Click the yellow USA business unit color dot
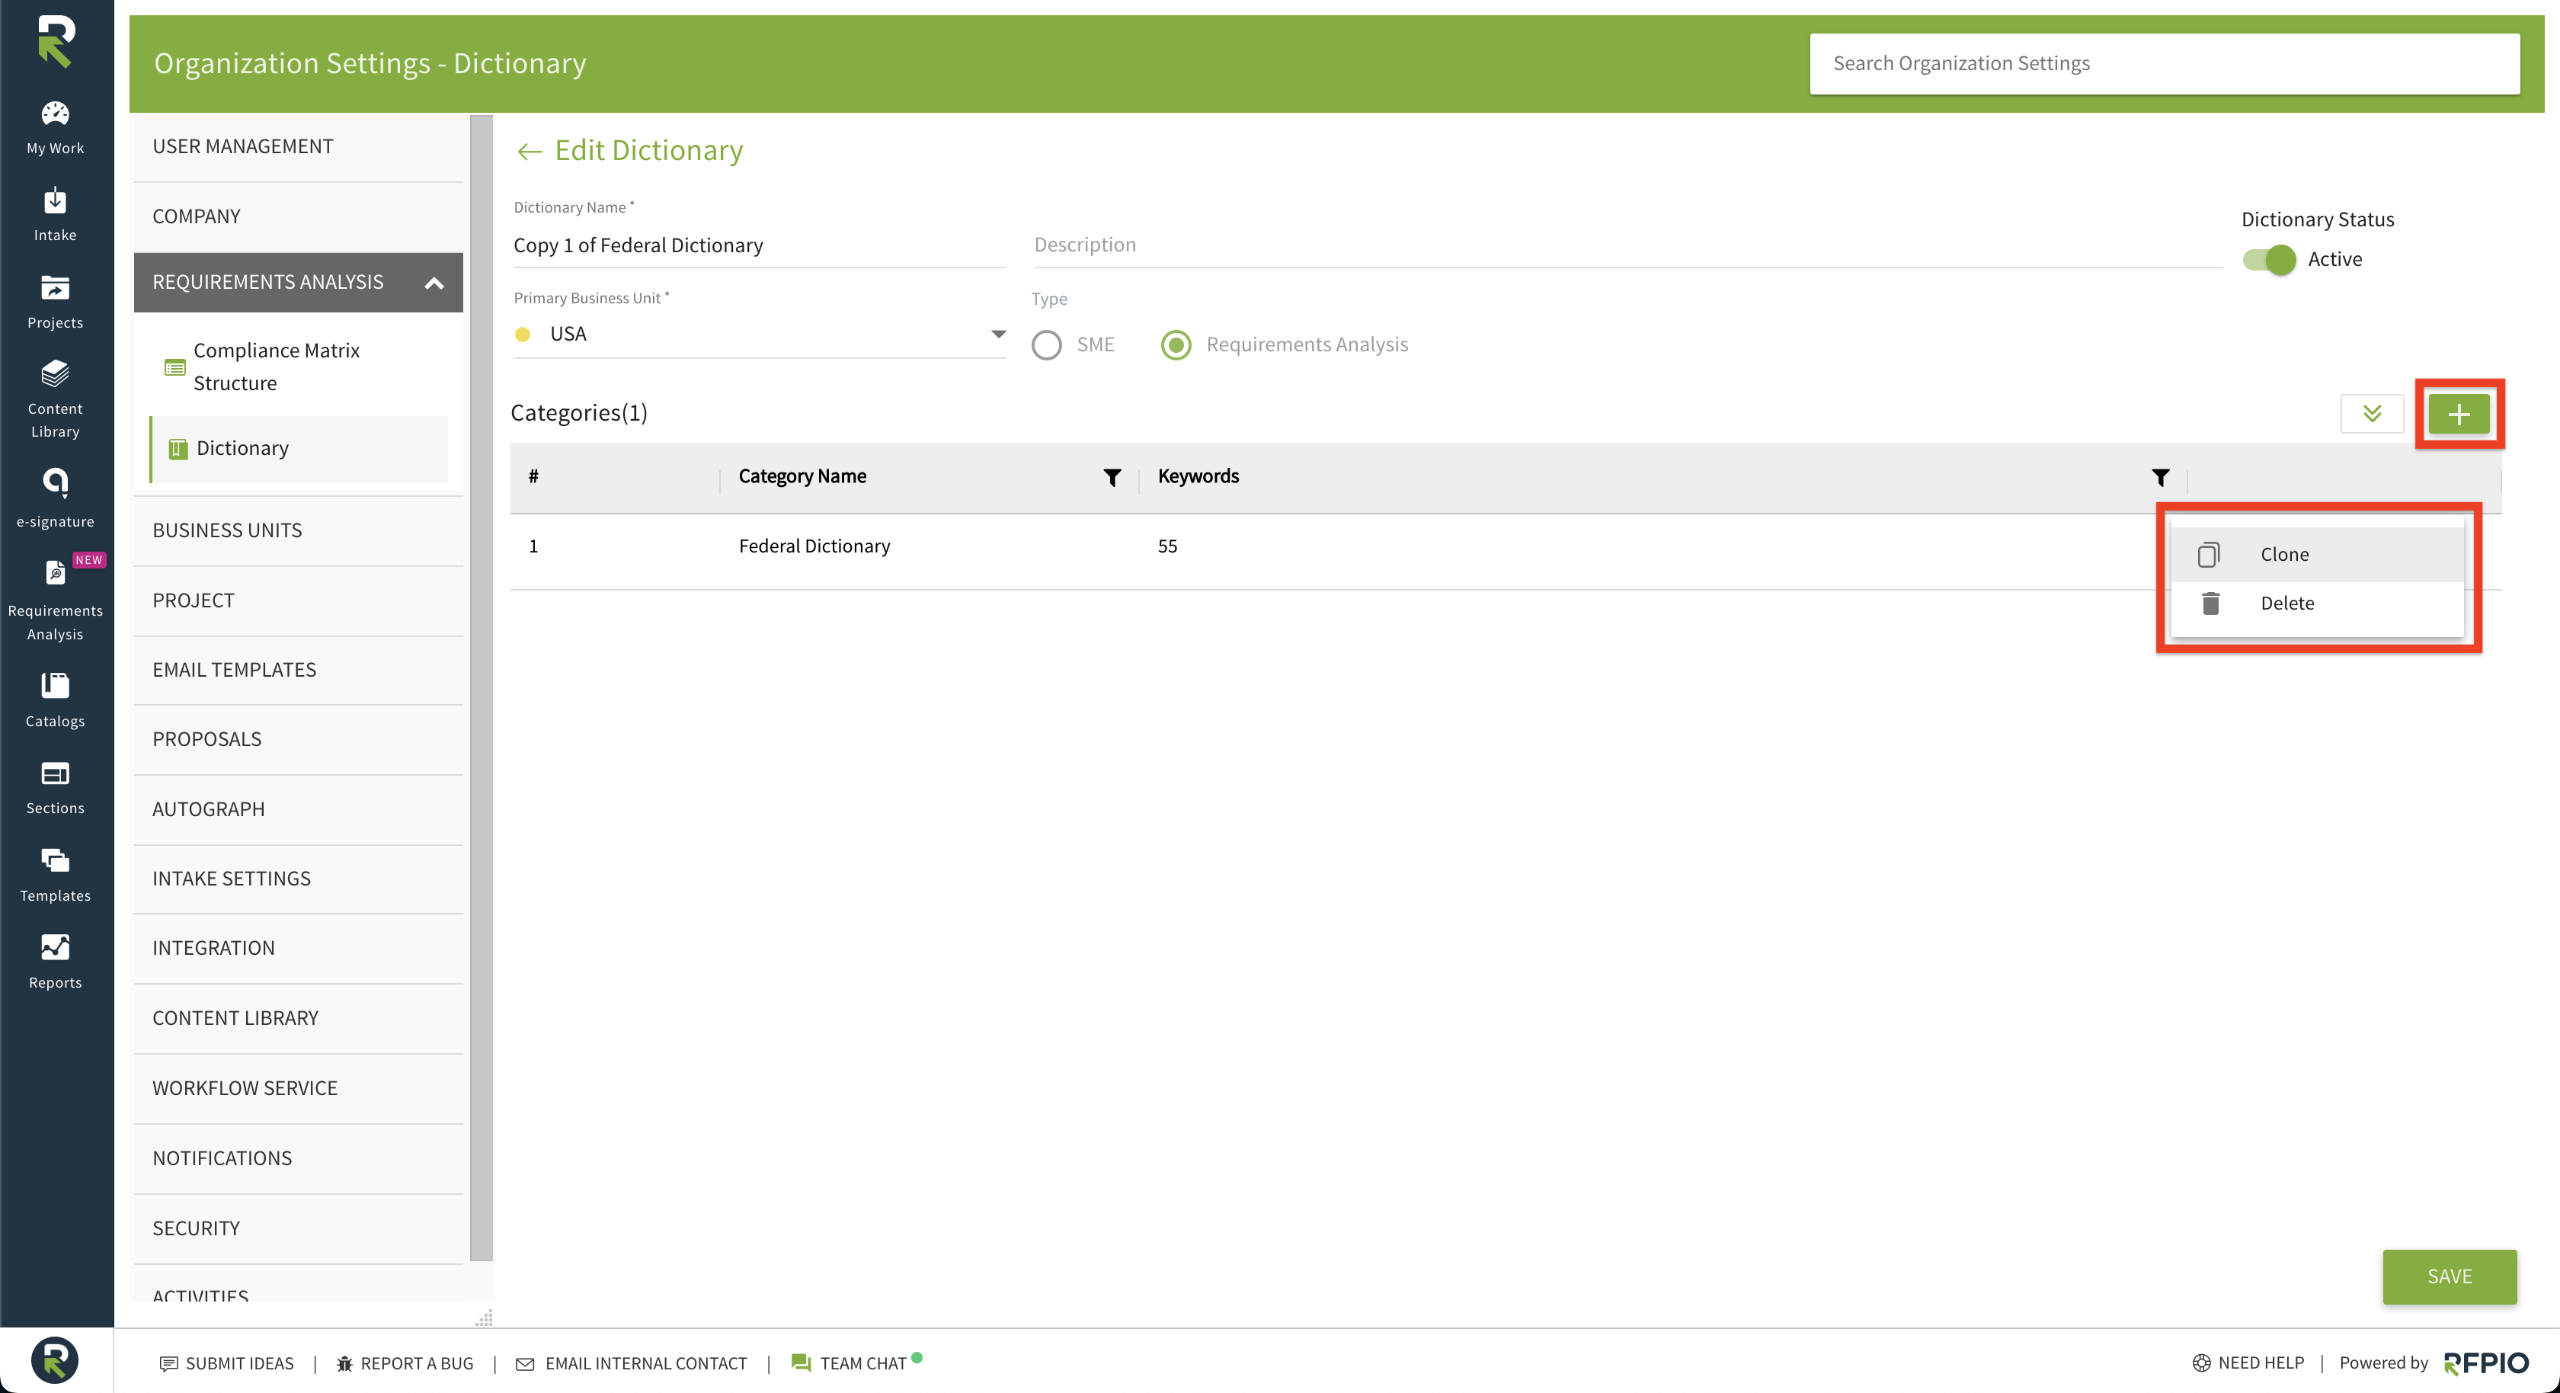This screenshot has width=2560, height=1393. coord(523,335)
